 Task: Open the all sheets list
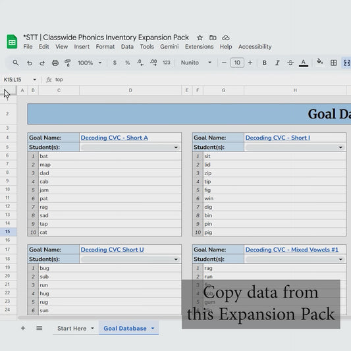coord(39,328)
